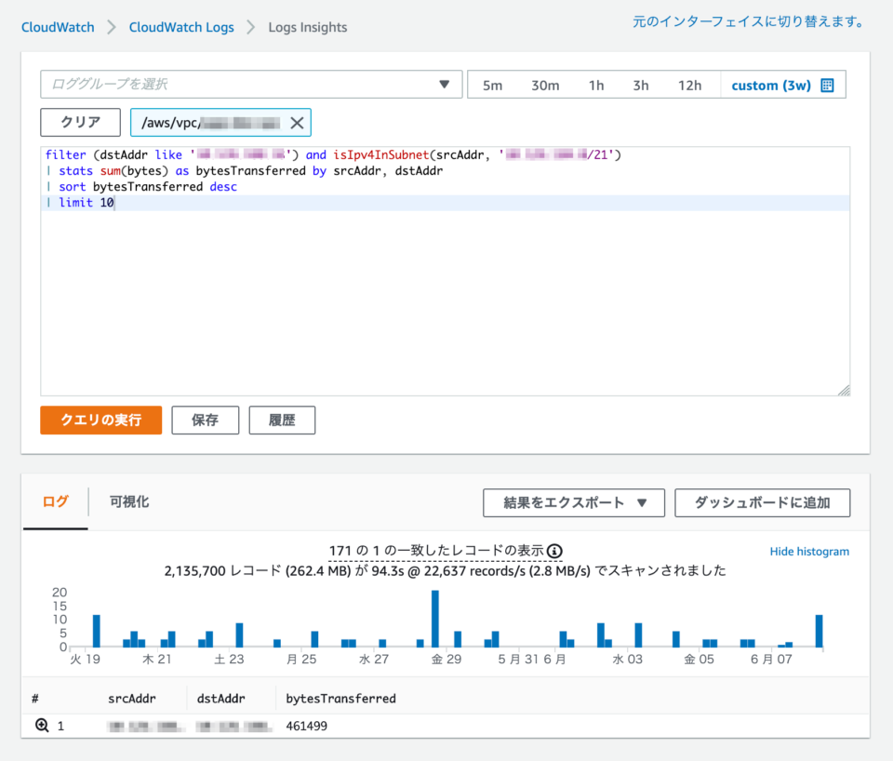
Task: Click inside the query editor text area
Action: 445,298
